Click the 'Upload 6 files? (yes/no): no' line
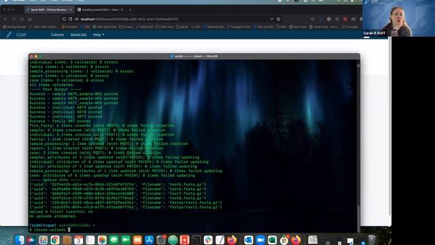This screenshot has width=435, height=245. [61, 212]
